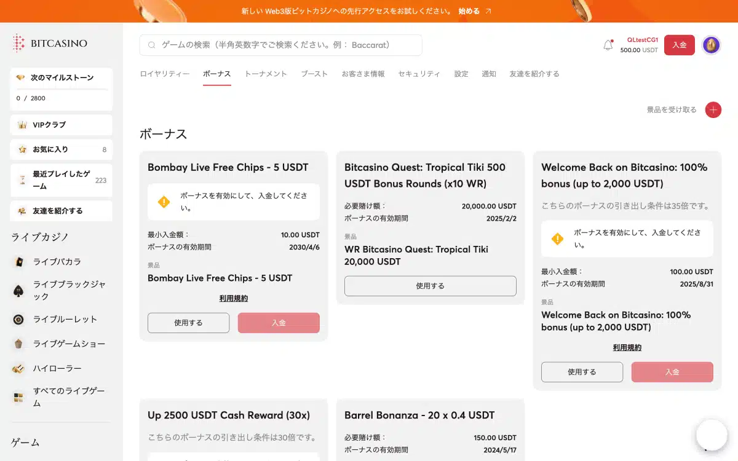738x461 pixels.
Task: Open the トーナメント tab
Action: (x=266, y=74)
